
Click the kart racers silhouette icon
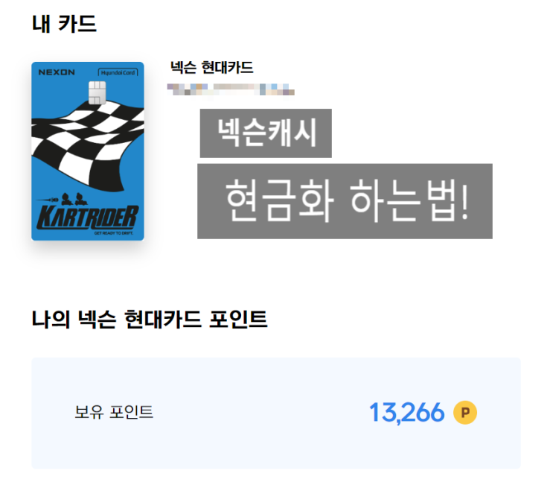click(x=74, y=199)
